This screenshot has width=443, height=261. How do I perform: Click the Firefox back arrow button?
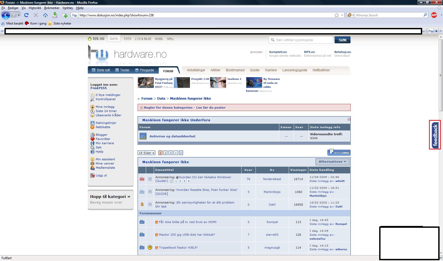click(6, 15)
